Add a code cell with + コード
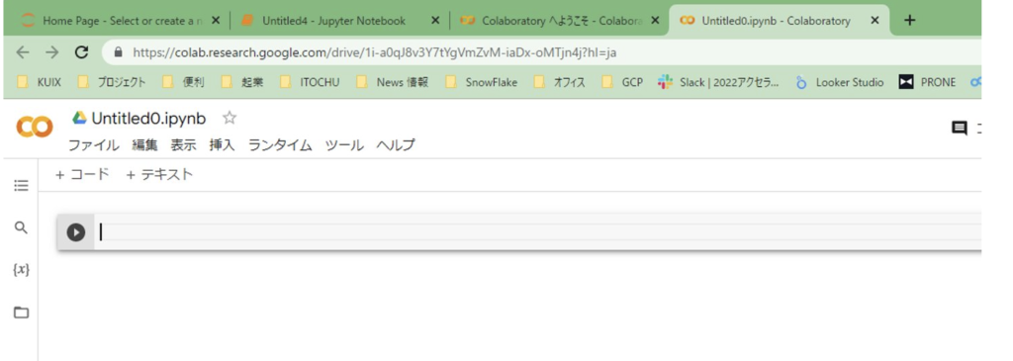 point(82,174)
